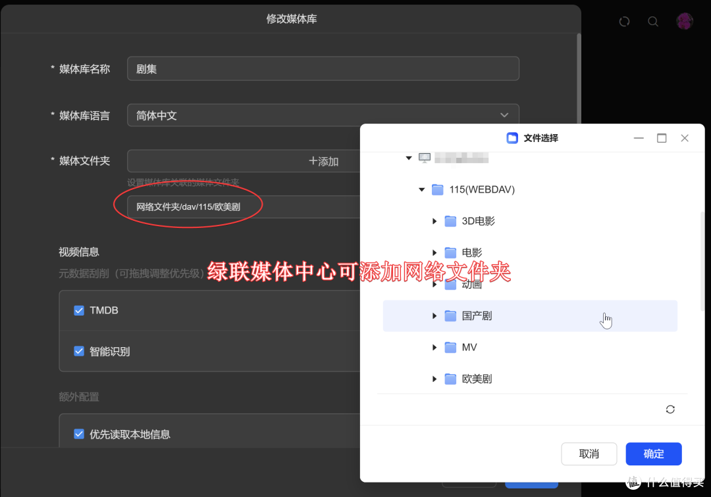This screenshot has height=497, width=711.
Task: Select the 115(WEBDAV) folder label
Action: [x=482, y=189]
